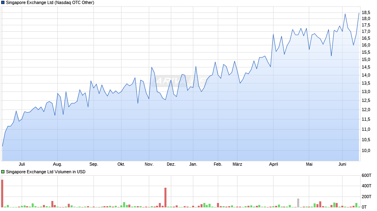The image size is (377, 211).
Task: Click the 12,5 price axis value
Action: coord(366,100)
